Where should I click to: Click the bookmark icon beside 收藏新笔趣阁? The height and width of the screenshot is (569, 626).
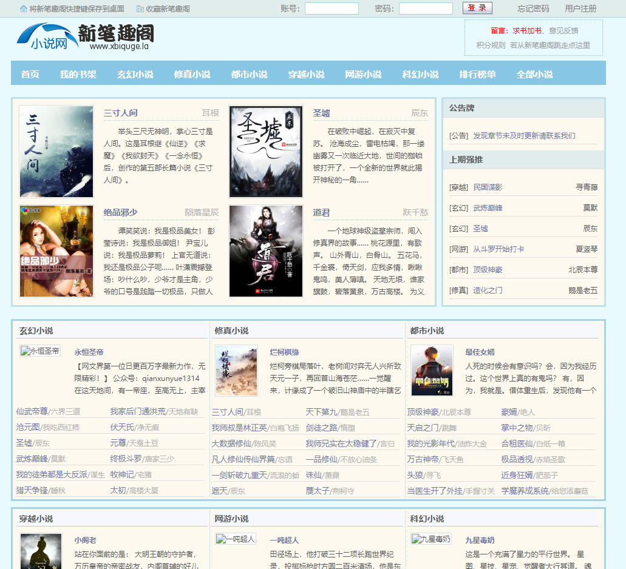(140, 9)
